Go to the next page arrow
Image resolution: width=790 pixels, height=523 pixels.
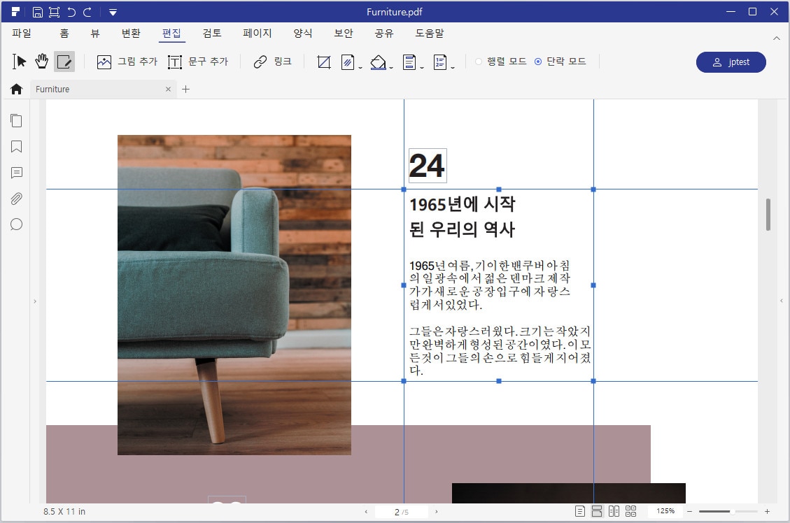pos(437,511)
